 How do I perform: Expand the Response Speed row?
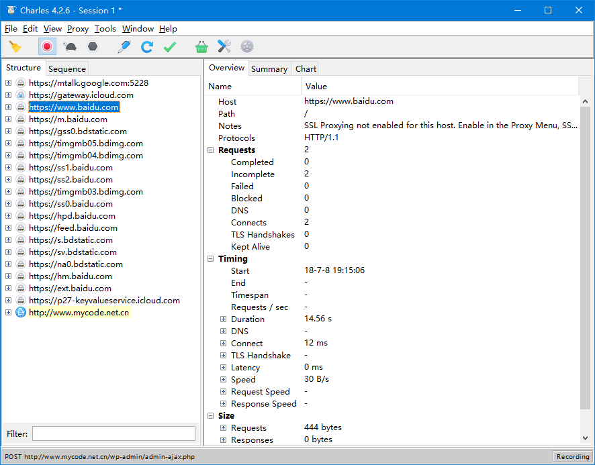click(x=223, y=403)
